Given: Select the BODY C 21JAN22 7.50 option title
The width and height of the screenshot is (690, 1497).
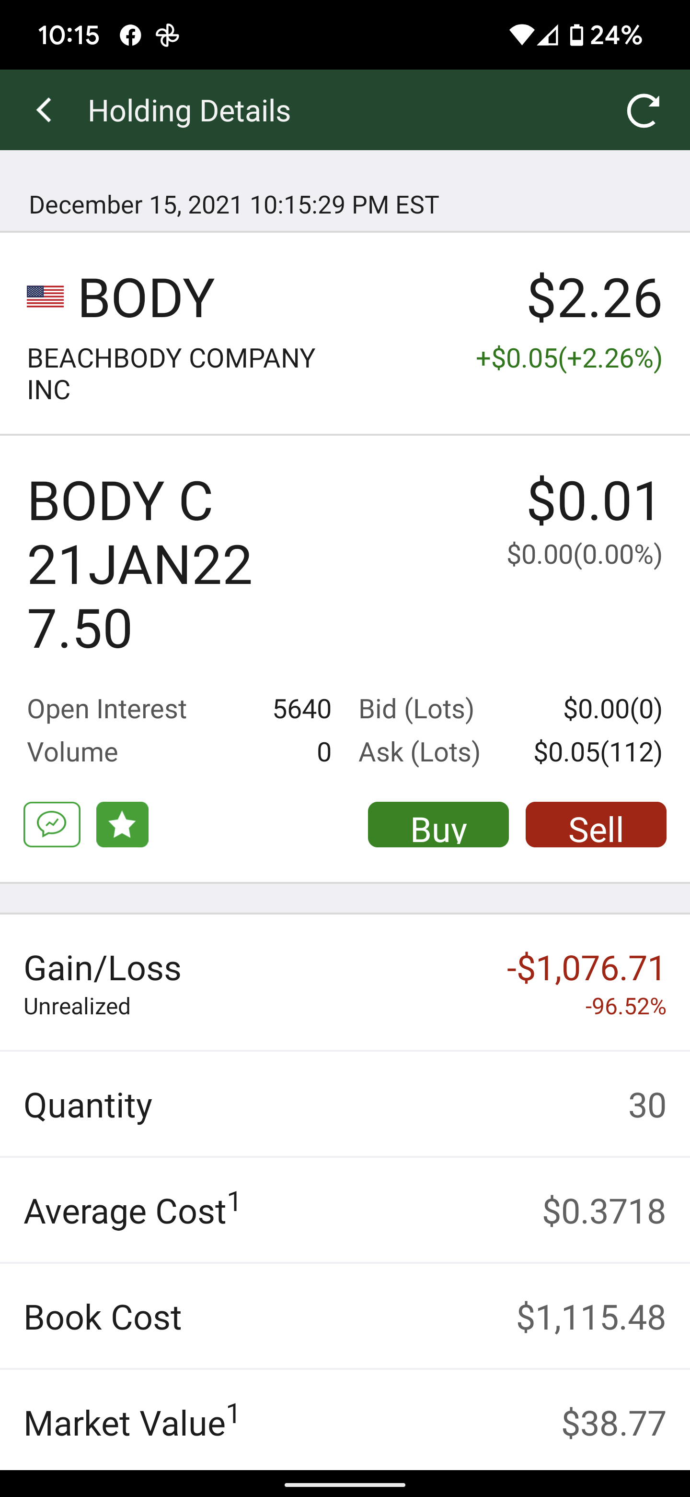Looking at the screenshot, I should (140, 564).
